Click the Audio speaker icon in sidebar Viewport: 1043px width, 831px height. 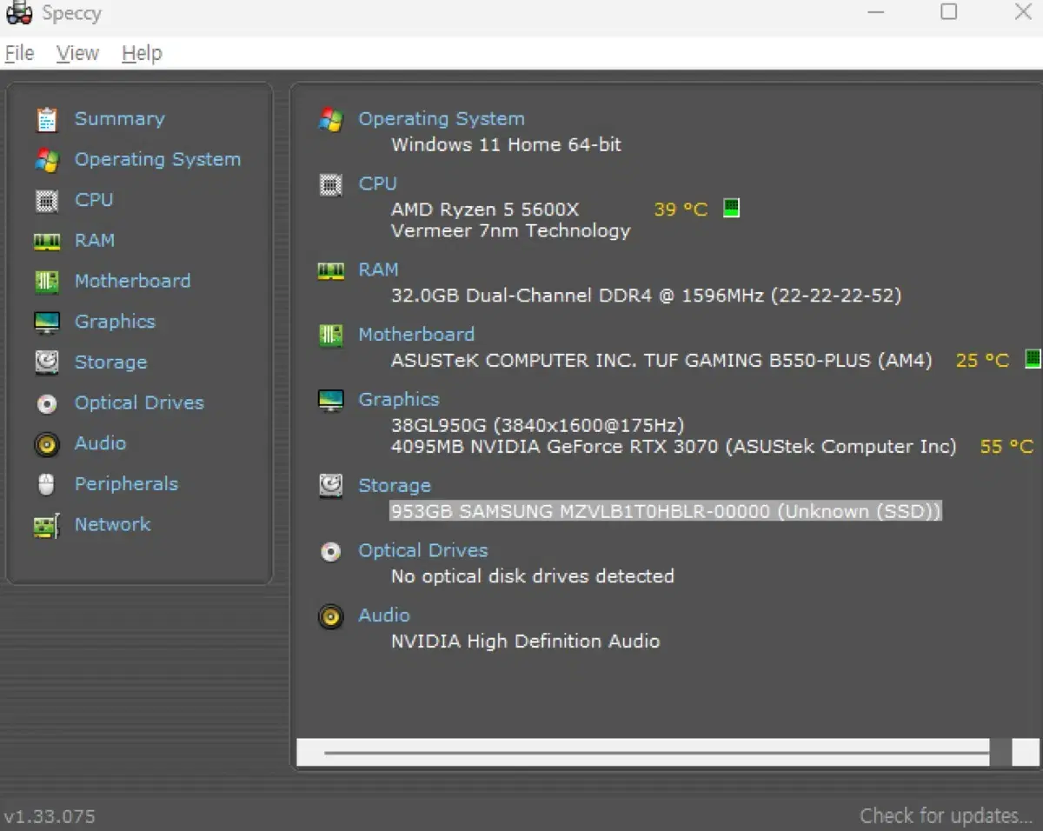(x=47, y=444)
